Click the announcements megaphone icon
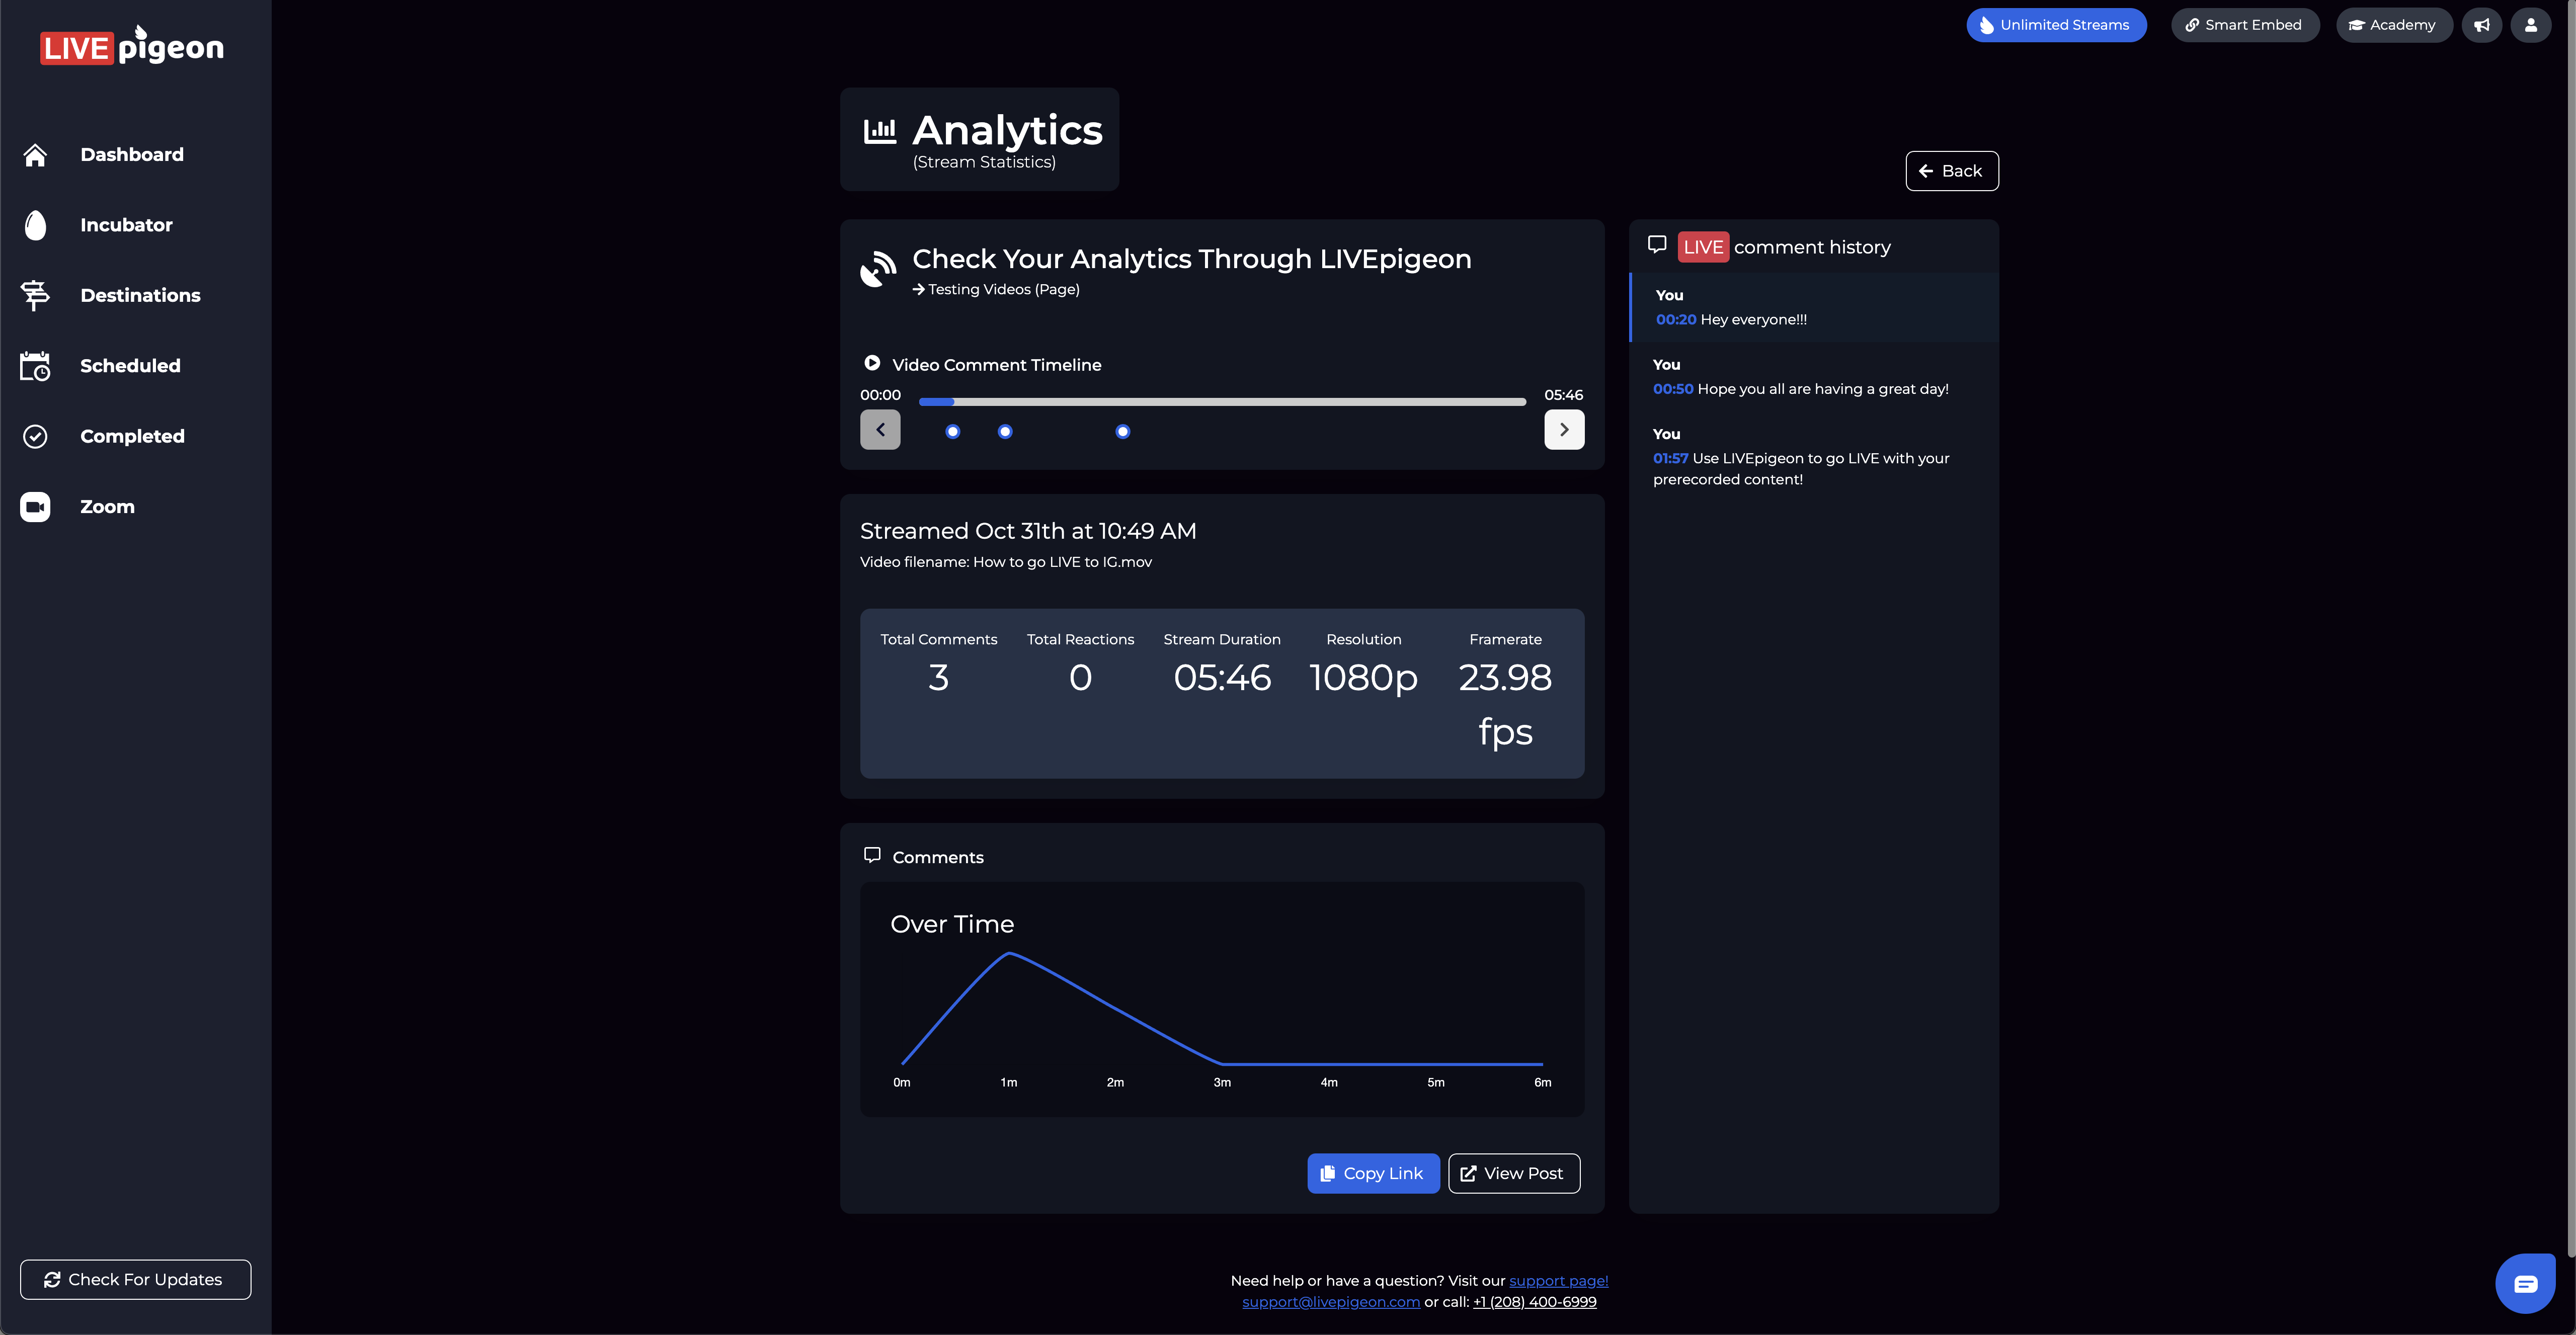Viewport: 2576px width, 1335px height. click(x=2481, y=25)
